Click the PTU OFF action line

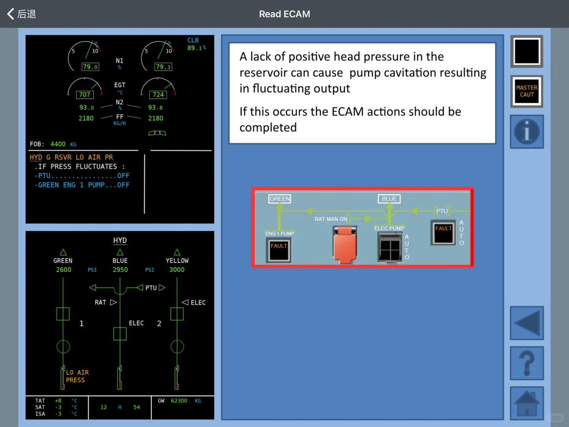(82, 176)
